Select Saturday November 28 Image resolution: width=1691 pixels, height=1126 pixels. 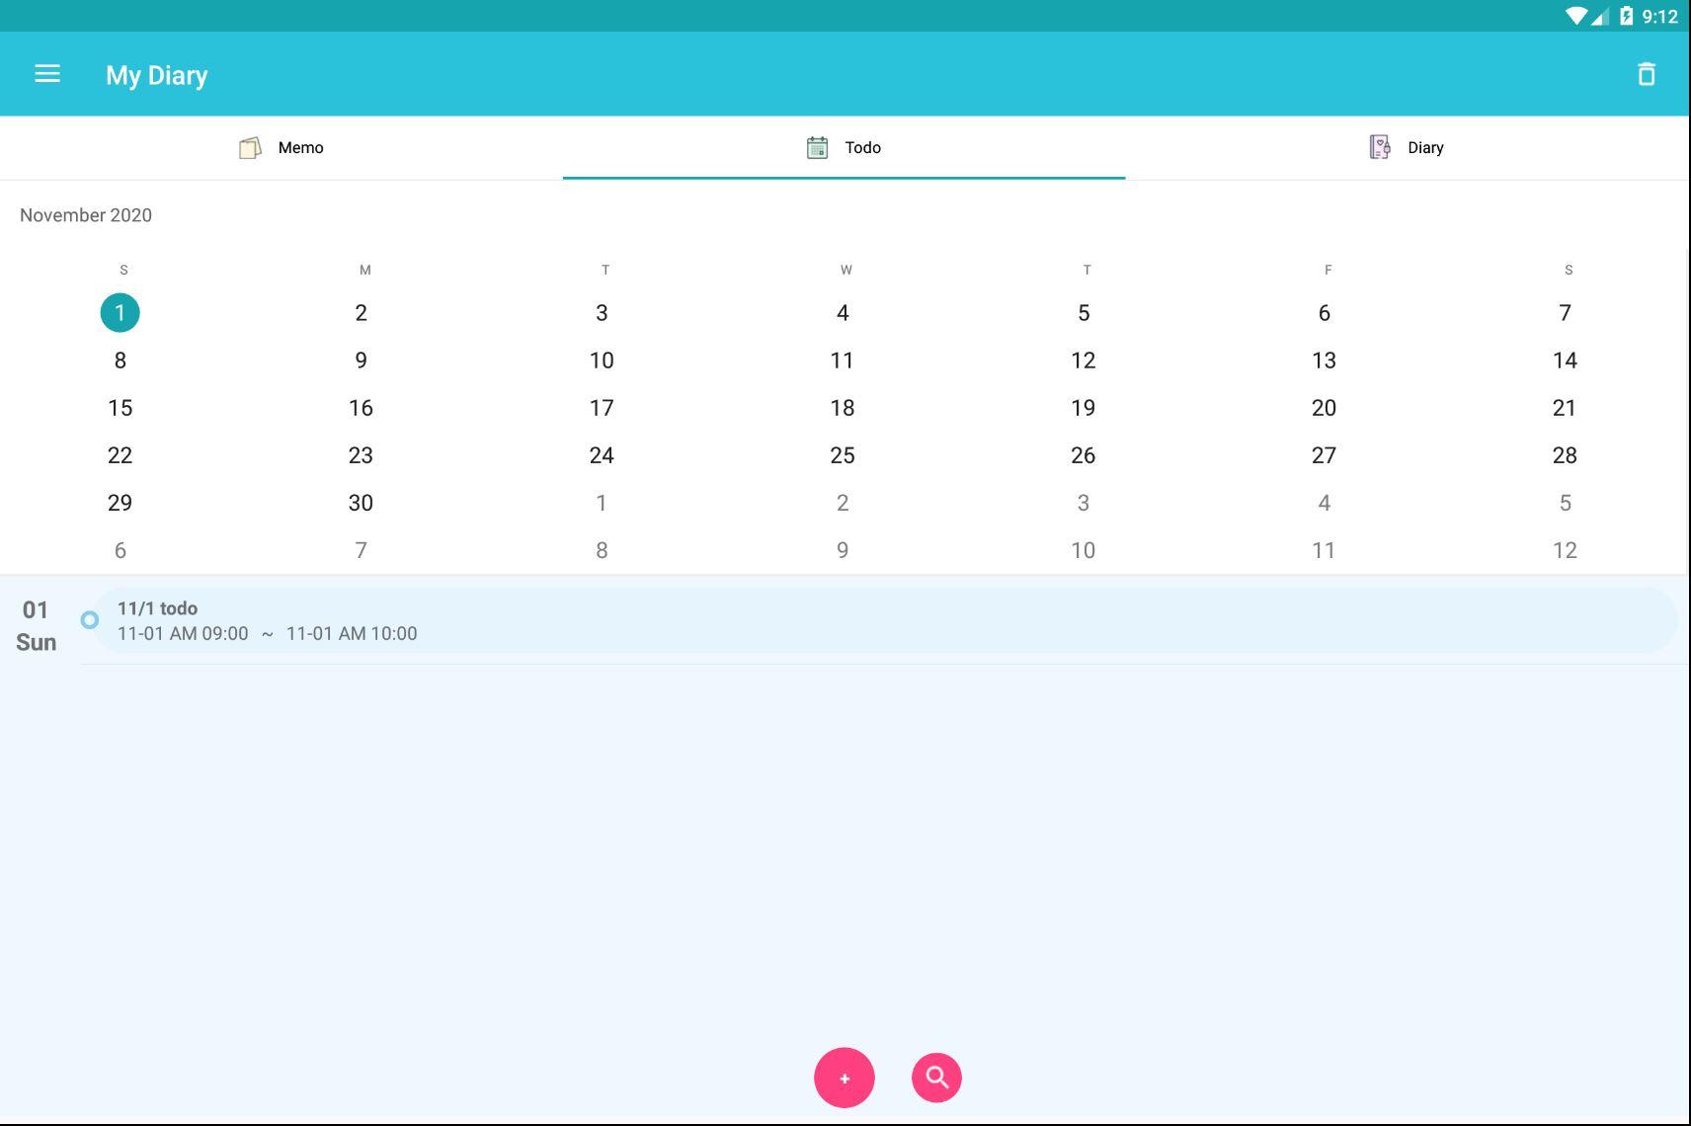1565,455
